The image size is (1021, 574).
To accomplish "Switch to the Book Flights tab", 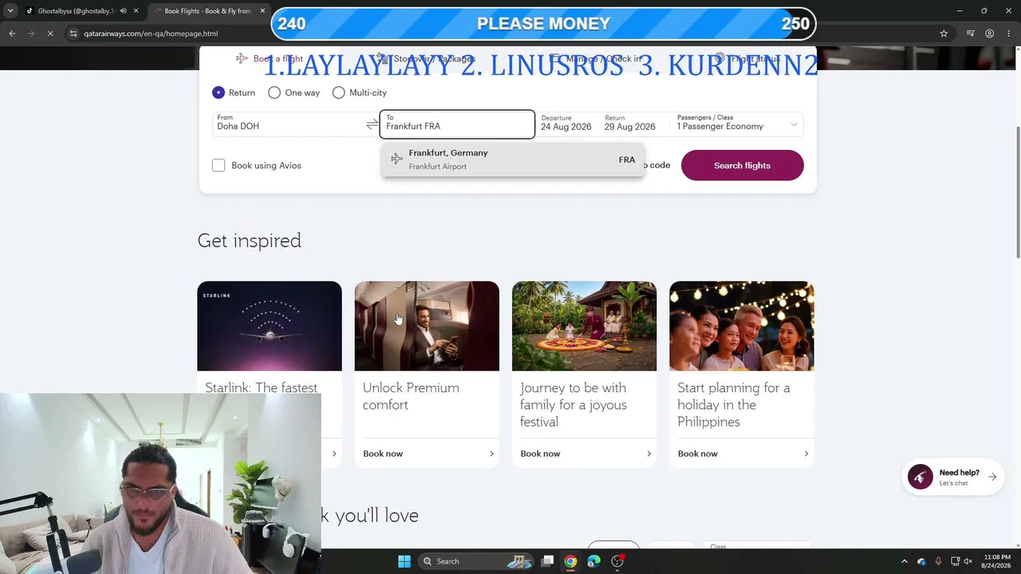I will 207,11.
